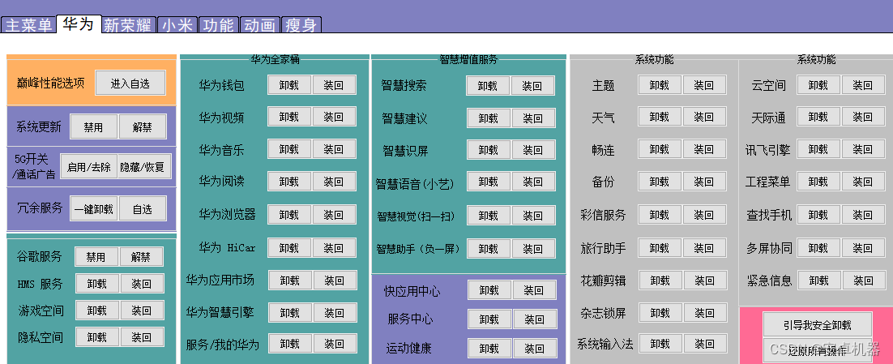Click 引导我安全卸载 button
The image size is (893, 364).
click(818, 325)
